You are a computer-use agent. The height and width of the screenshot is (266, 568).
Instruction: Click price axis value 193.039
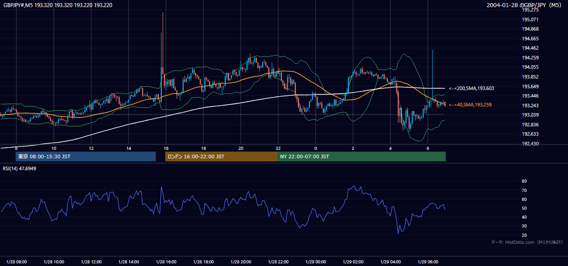coord(531,115)
